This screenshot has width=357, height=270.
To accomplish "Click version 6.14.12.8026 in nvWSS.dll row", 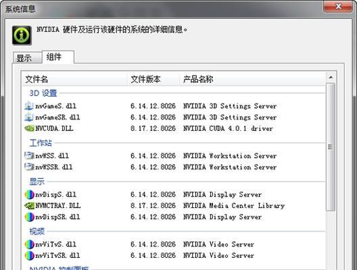I will 153,156.
